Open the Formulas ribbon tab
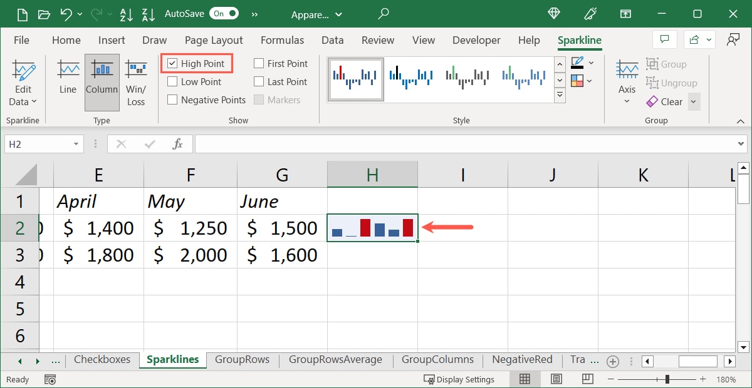 (282, 40)
